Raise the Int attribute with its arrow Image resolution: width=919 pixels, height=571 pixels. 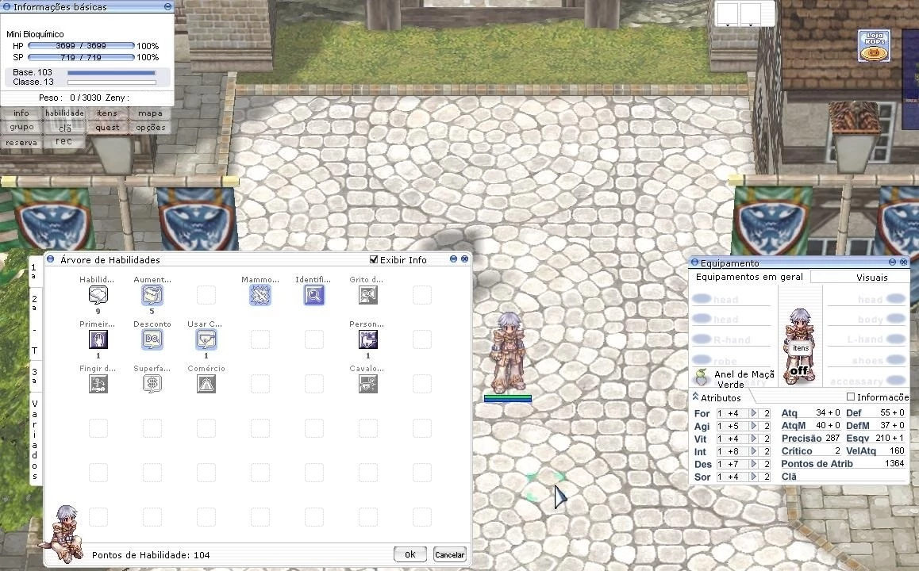coord(754,451)
